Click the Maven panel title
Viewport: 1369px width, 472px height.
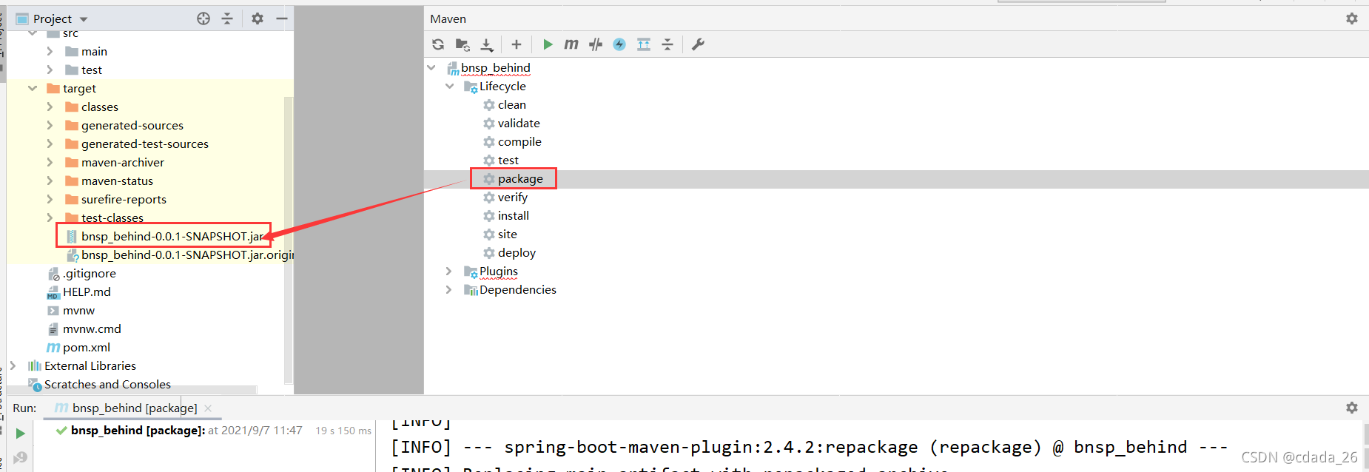[x=448, y=18]
